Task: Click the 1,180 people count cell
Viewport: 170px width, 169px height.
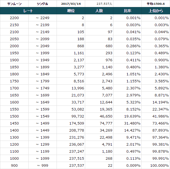Action: 99,151
